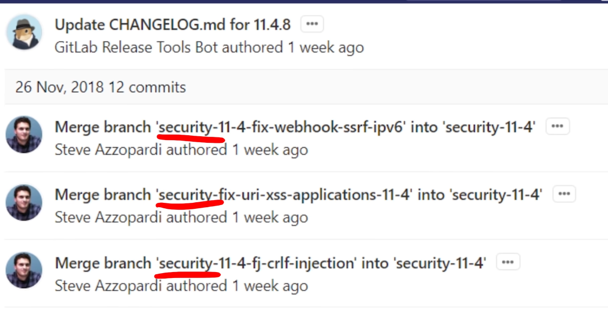Click the GitLab Release Tools Bot avatar
608x311 pixels.
24,32
